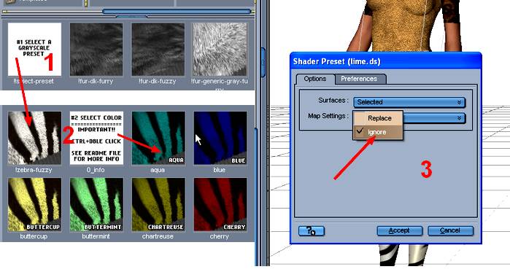Select the checked Ignore option
The width and height of the screenshot is (510, 272).
coord(378,132)
